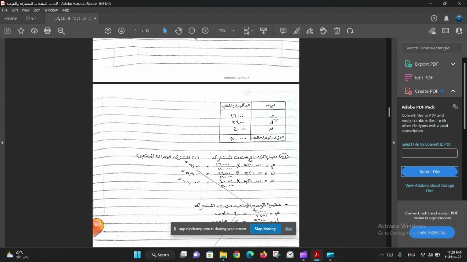Open the account profile avatar
The width and height of the screenshot is (467, 262).
tap(459, 18)
